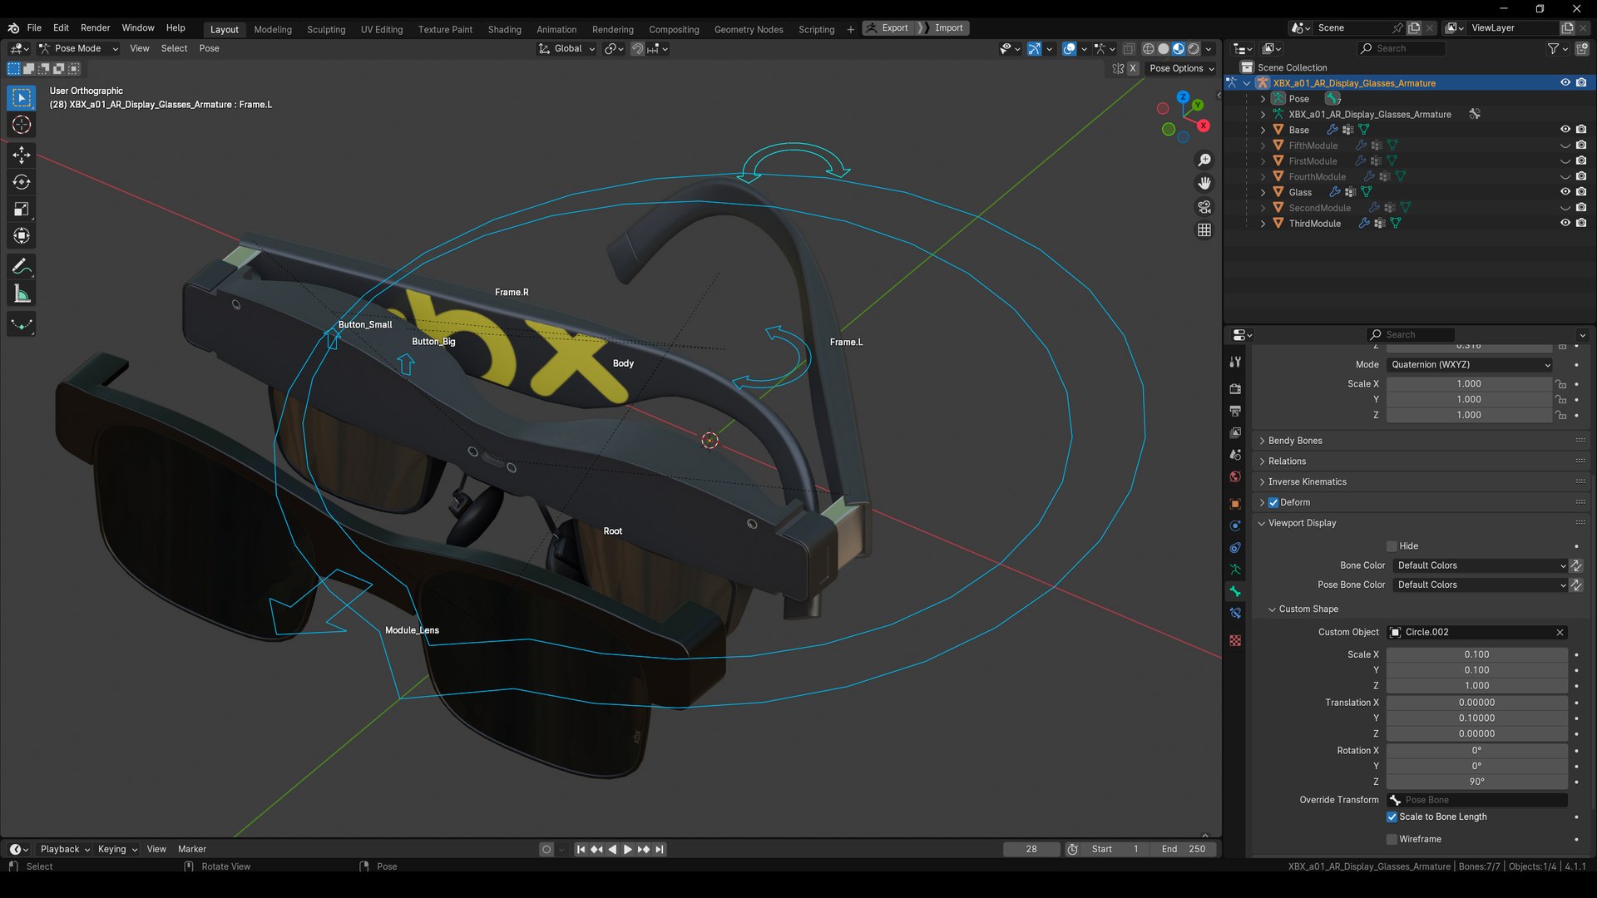Open the Pose Bone Color dropdown
Viewport: 1597px width, 898px height.
(x=1481, y=585)
